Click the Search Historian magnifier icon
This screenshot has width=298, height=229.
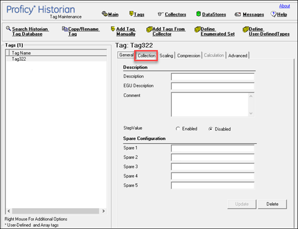pos(8,28)
